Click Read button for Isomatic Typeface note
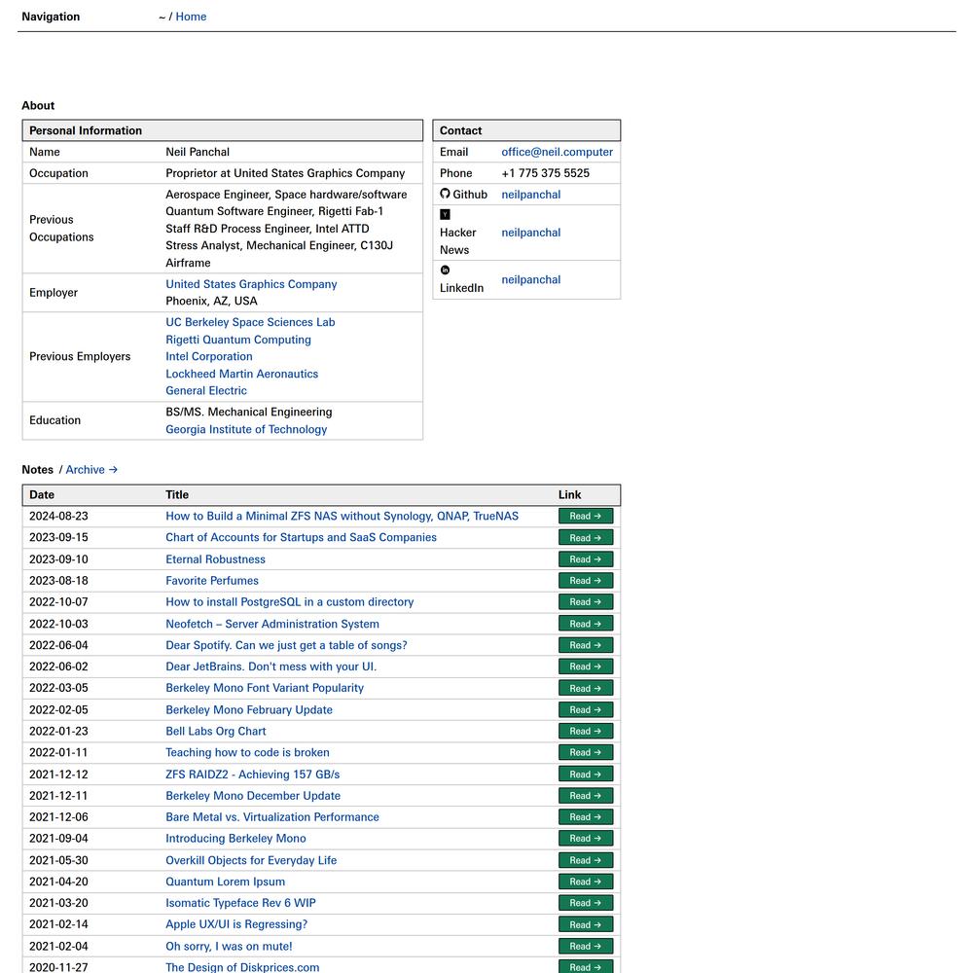The width and height of the screenshot is (973, 973). coord(586,903)
